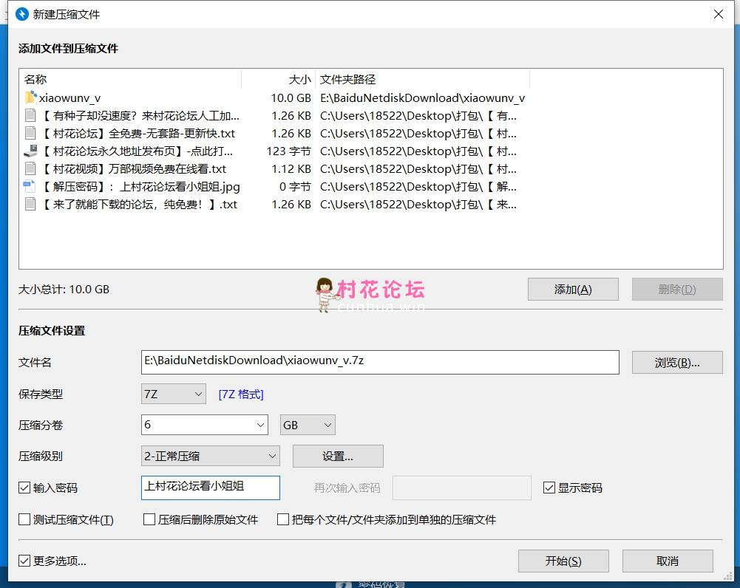Uncheck the 显示密码 checkbox
Viewport: 740px width, 588px height.
tap(549, 488)
